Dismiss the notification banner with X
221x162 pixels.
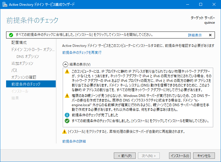tap(210, 35)
